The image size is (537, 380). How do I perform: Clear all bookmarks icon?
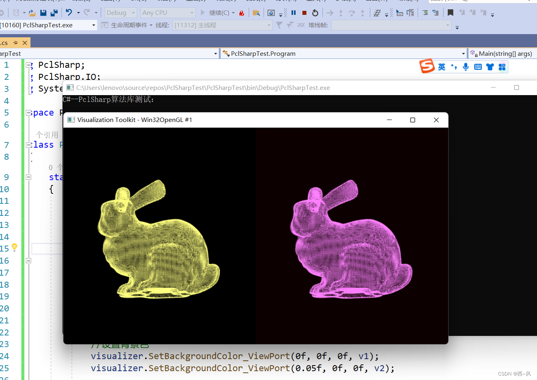point(484,13)
